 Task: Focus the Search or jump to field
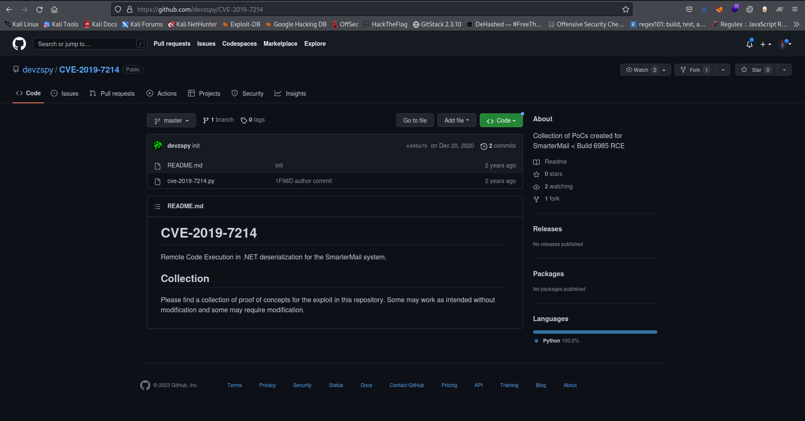click(90, 44)
